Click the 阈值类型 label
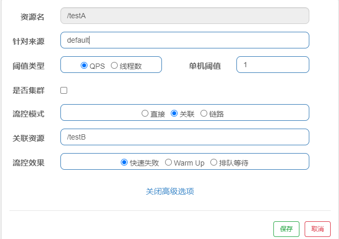Screen dimensions: 339x239 click(29, 66)
